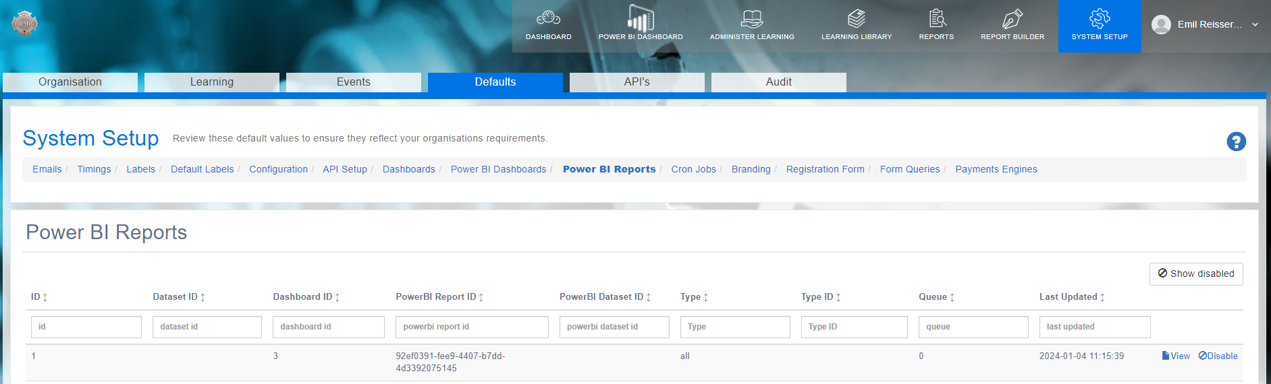Image resolution: width=1271 pixels, height=384 pixels.
Task: Open the Power BI Dashboards link
Action: (499, 169)
